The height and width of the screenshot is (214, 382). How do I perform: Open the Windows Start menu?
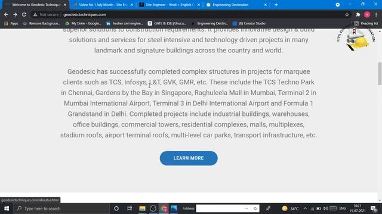(x=7, y=209)
